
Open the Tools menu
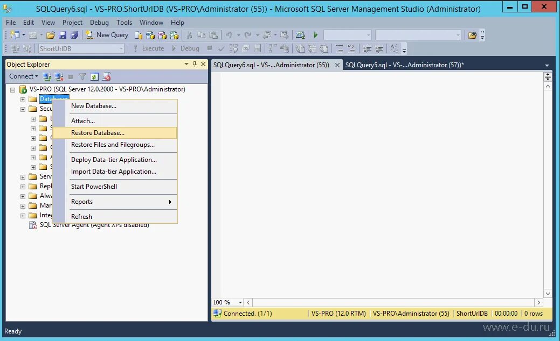(124, 23)
